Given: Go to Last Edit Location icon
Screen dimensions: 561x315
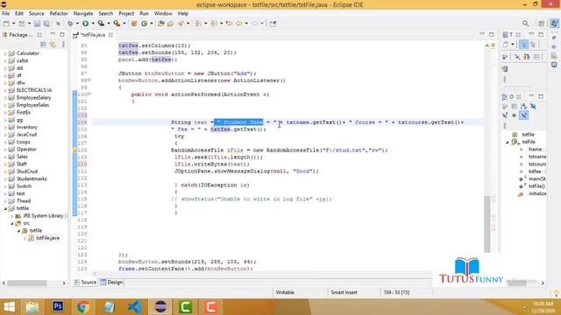Looking at the screenshot, I should 229,24.
